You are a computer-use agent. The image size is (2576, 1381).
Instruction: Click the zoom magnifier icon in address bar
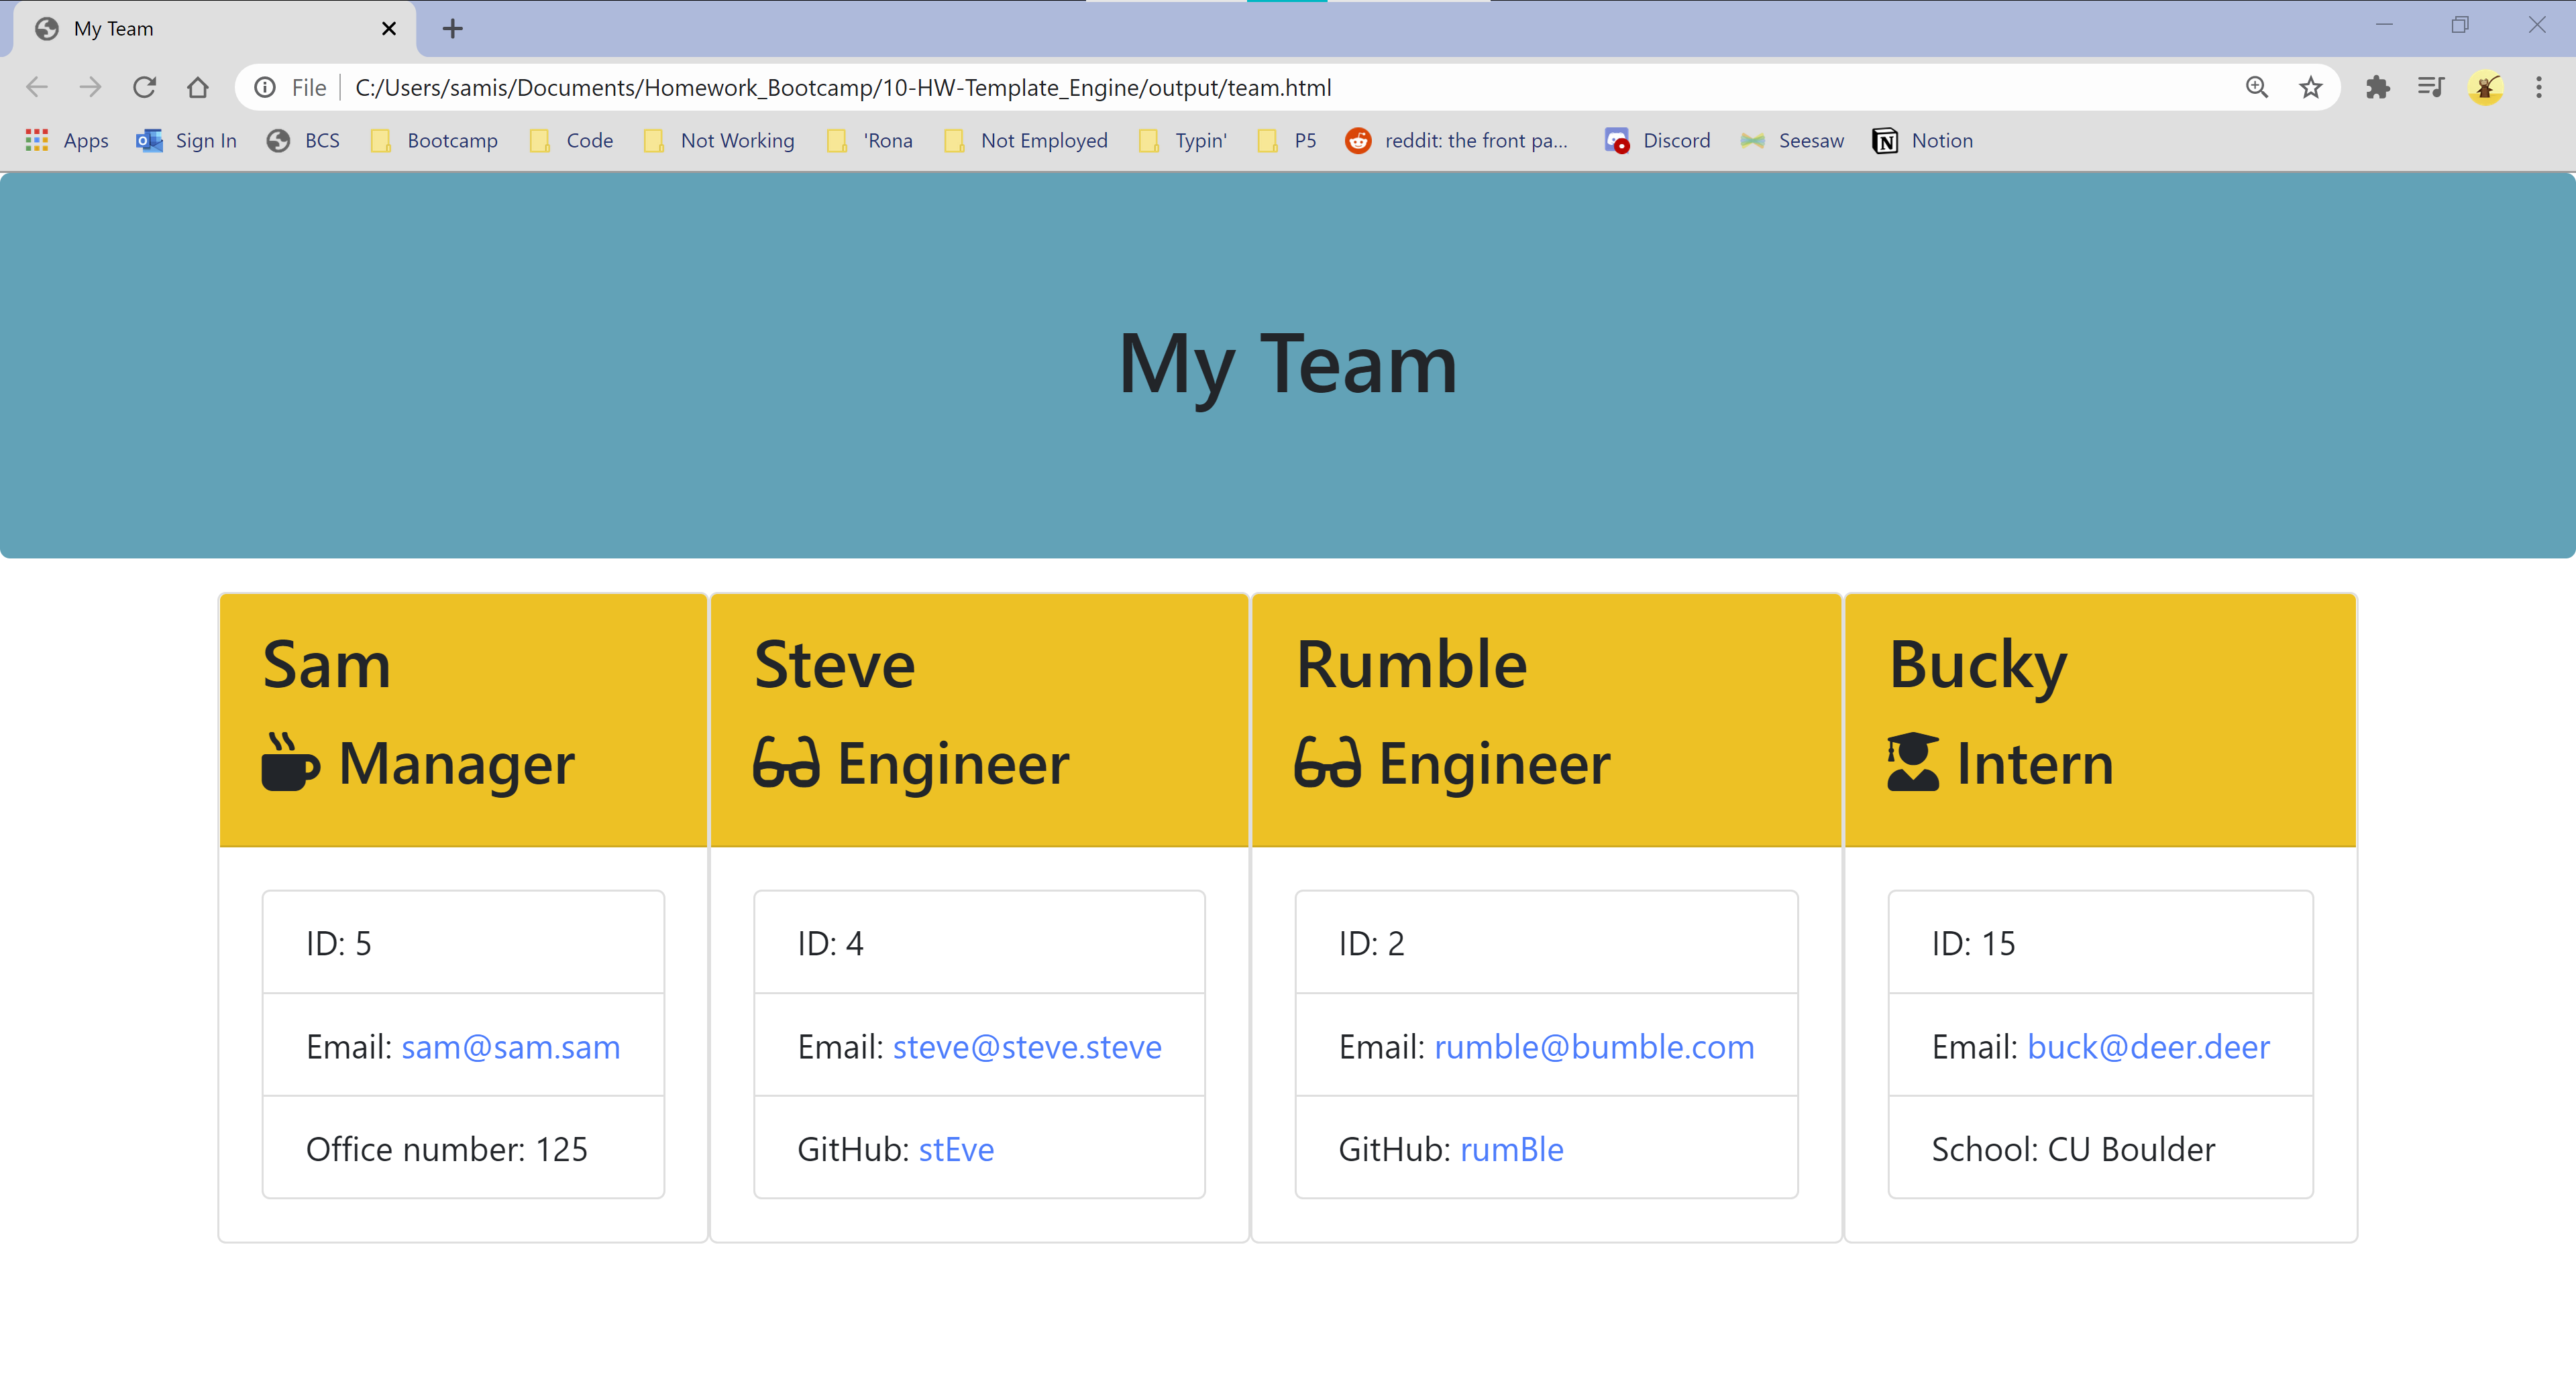coord(2256,88)
